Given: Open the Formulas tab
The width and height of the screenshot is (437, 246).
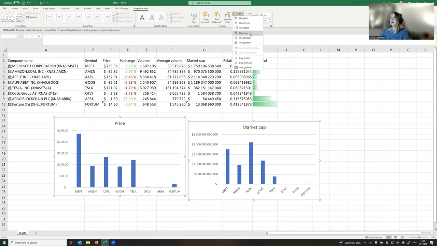Looking at the screenshot, I should click(65, 8).
